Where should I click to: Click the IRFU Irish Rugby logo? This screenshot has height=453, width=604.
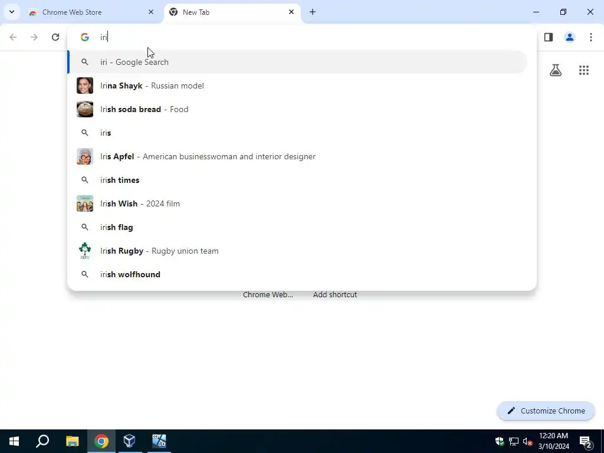click(x=85, y=251)
